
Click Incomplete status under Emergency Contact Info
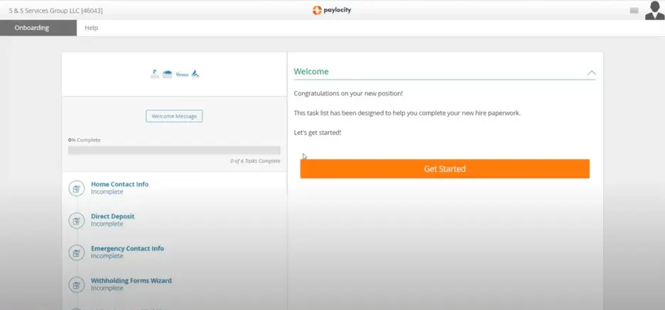tap(107, 256)
